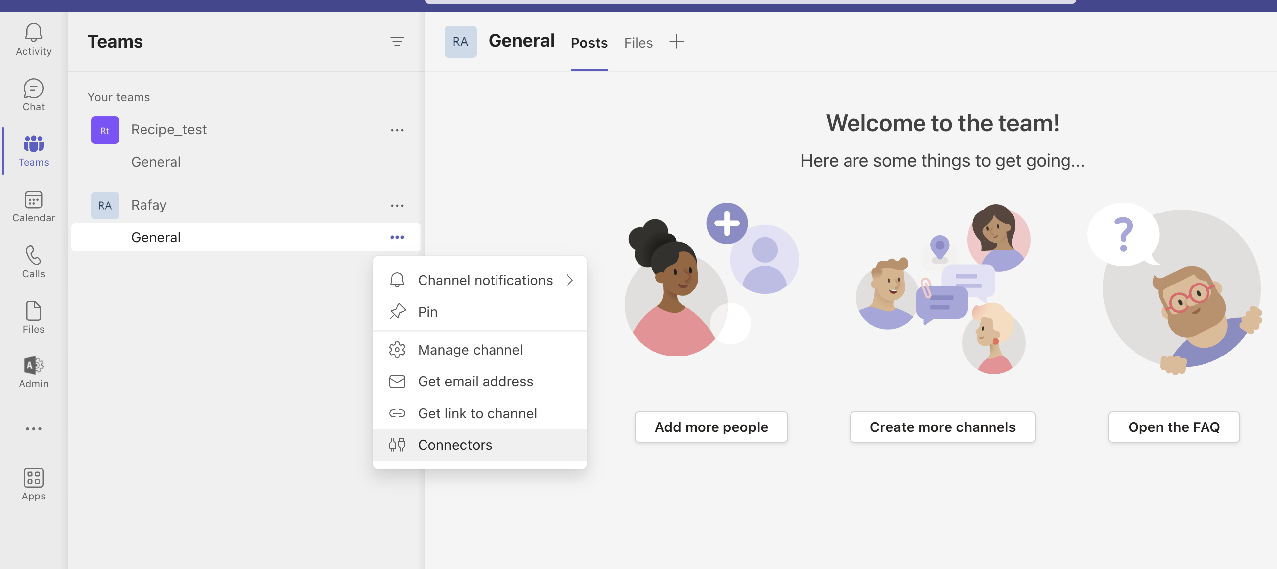The image size is (1277, 569).
Task: Select the Rafay team name
Action: click(148, 205)
